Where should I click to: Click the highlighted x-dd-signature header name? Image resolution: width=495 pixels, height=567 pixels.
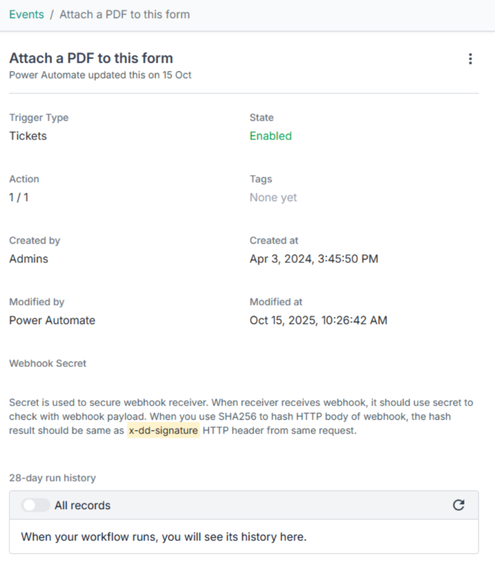tap(163, 430)
